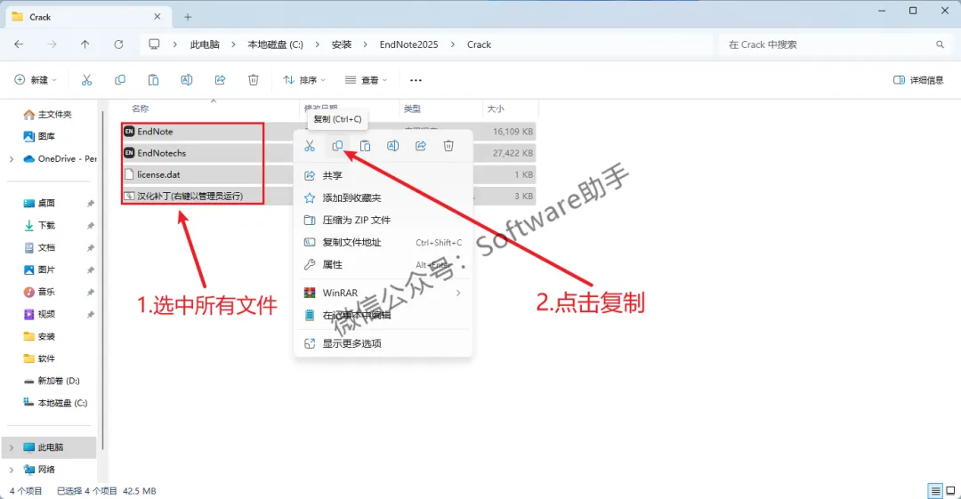961x499 pixels.
Task: Select the 汉化补丁 file
Action: [x=192, y=196]
